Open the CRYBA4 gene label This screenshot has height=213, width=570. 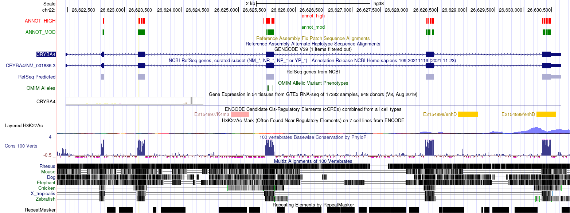[x=46, y=54]
